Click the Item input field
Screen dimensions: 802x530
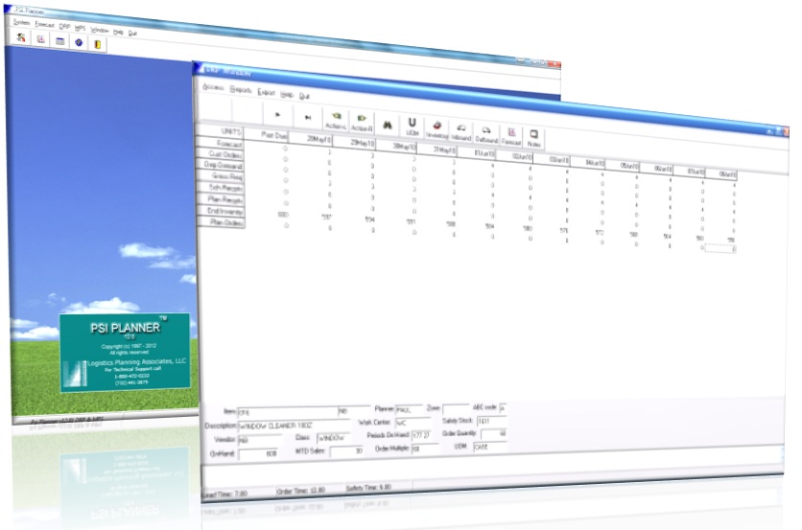click(x=288, y=412)
